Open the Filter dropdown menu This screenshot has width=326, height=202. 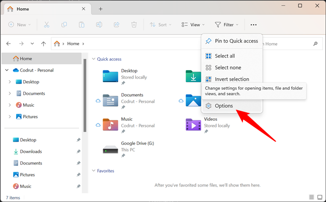pyautogui.click(x=226, y=25)
